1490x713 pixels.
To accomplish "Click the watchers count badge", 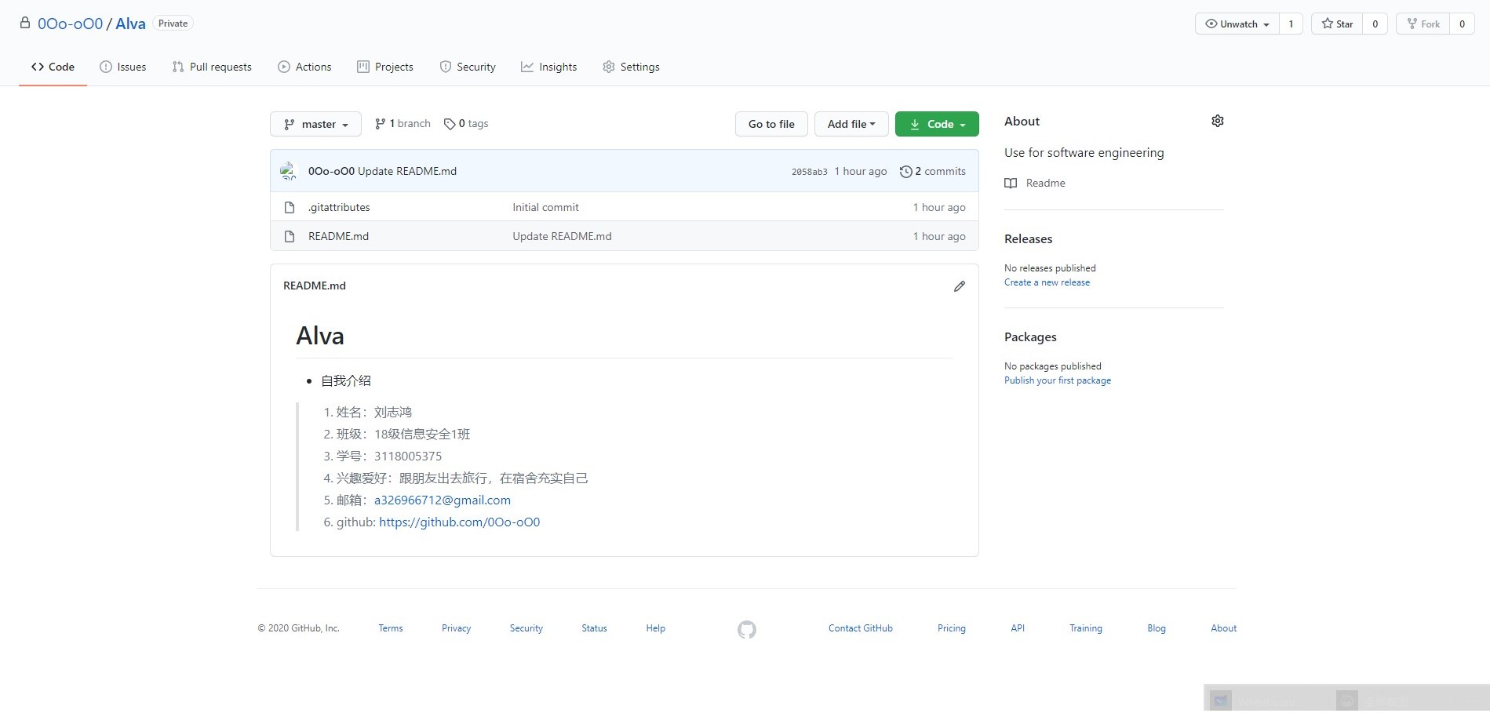I will pos(1291,24).
